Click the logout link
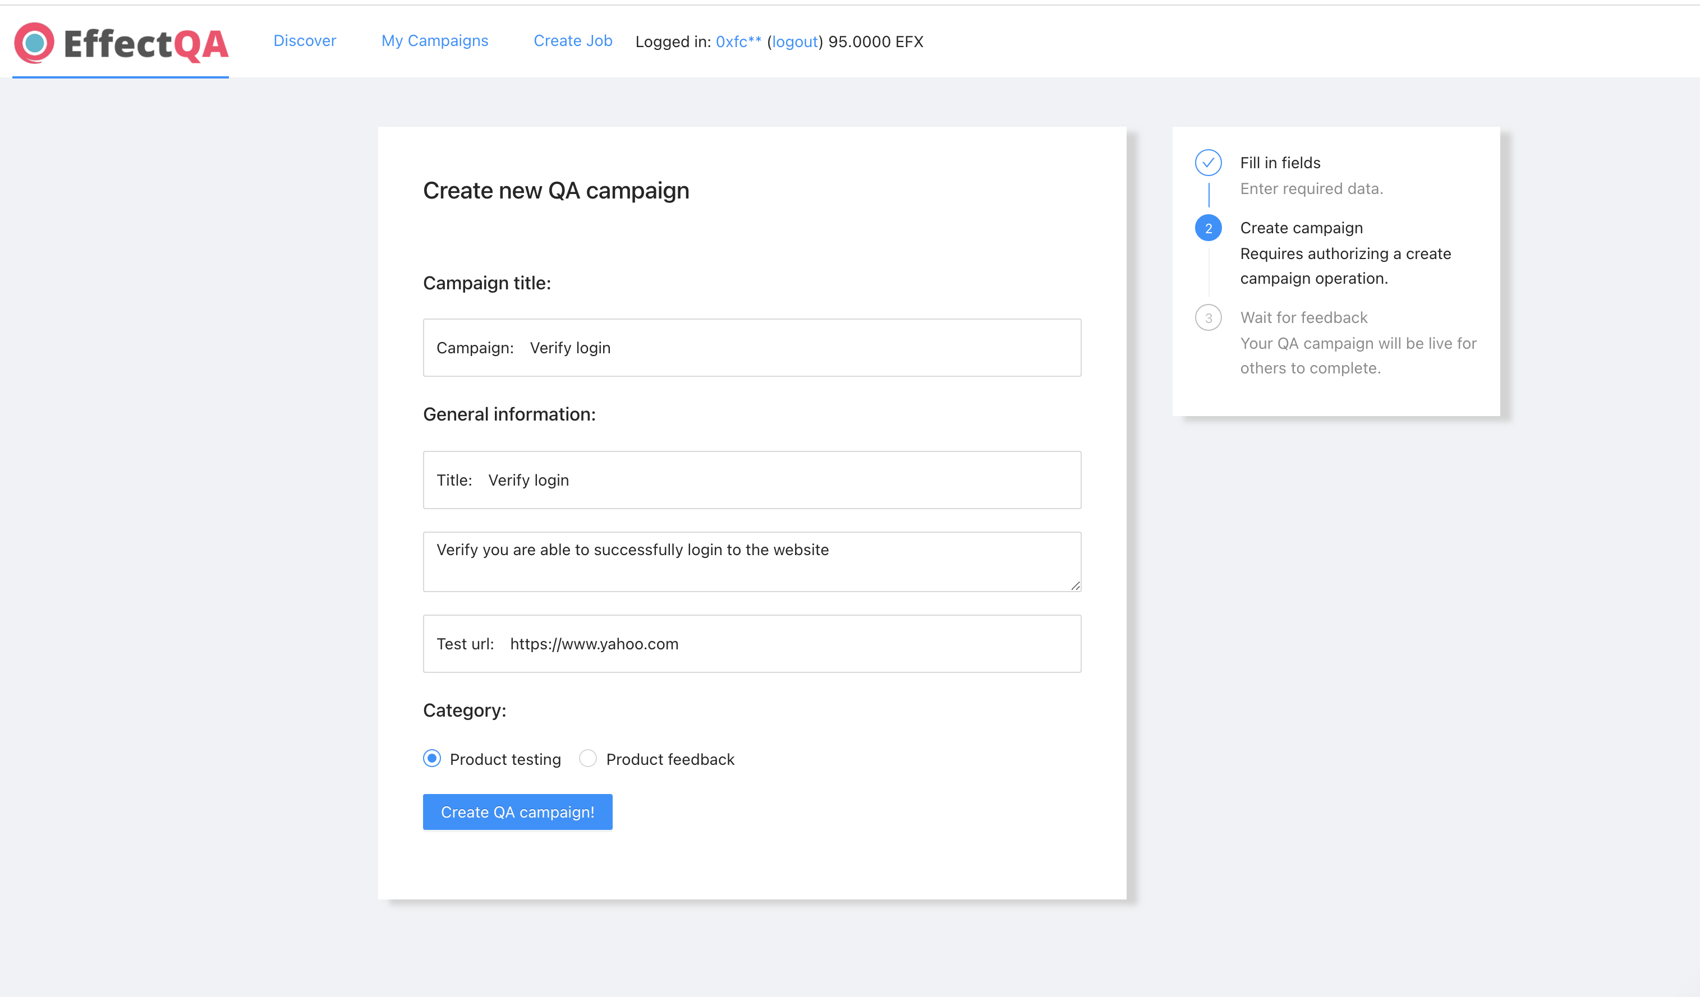The image size is (1700, 997). [794, 42]
